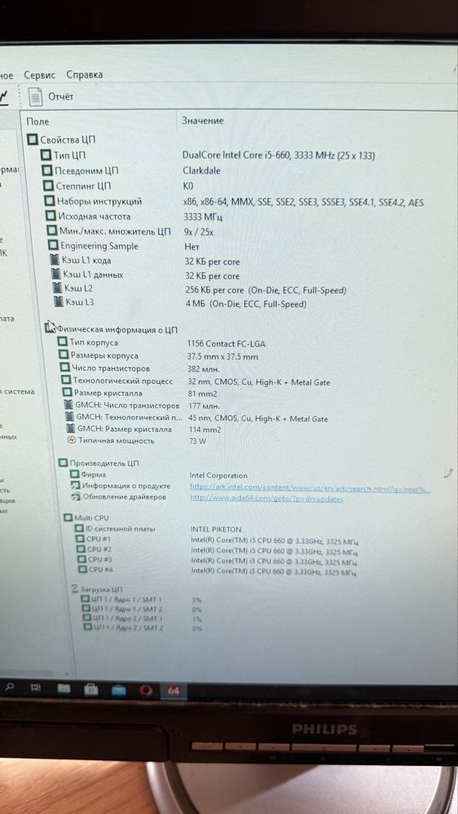Image resolution: width=458 pixels, height=814 pixels.
Task: Click the icon beside Технологический процесс
Action: tap(66, 381)
